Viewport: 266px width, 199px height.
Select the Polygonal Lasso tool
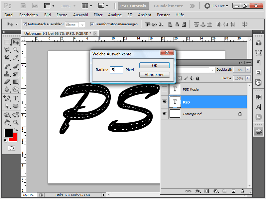[x=7, y=50]
